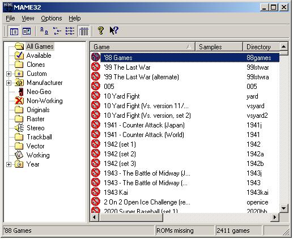The width and height of the screenshot is (293, 239).
Task: Expand the Manufacturer tree node
Action: pyautogui.click(x=9, y=83)
